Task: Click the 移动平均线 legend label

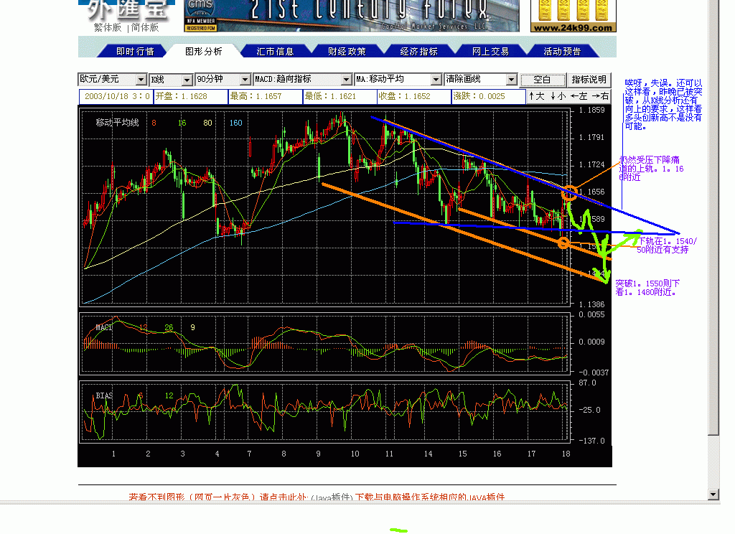Action: pos(117,123)
